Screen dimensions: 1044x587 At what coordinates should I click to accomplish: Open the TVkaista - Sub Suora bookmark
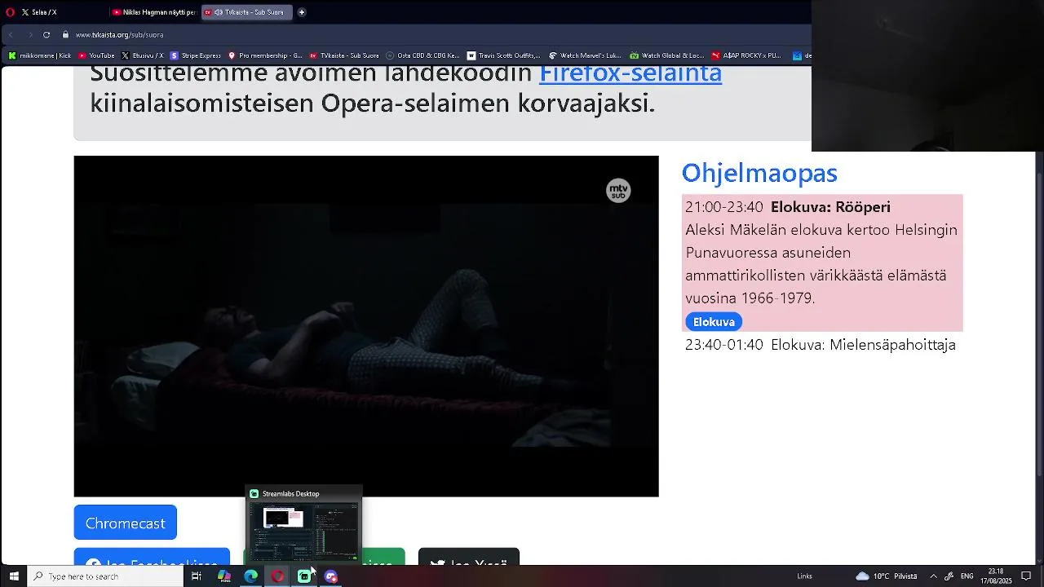coord(344,55)
